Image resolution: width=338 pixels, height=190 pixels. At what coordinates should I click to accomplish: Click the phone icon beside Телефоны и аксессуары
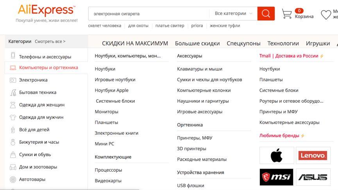pyautogui.click(x=13, y=55)
